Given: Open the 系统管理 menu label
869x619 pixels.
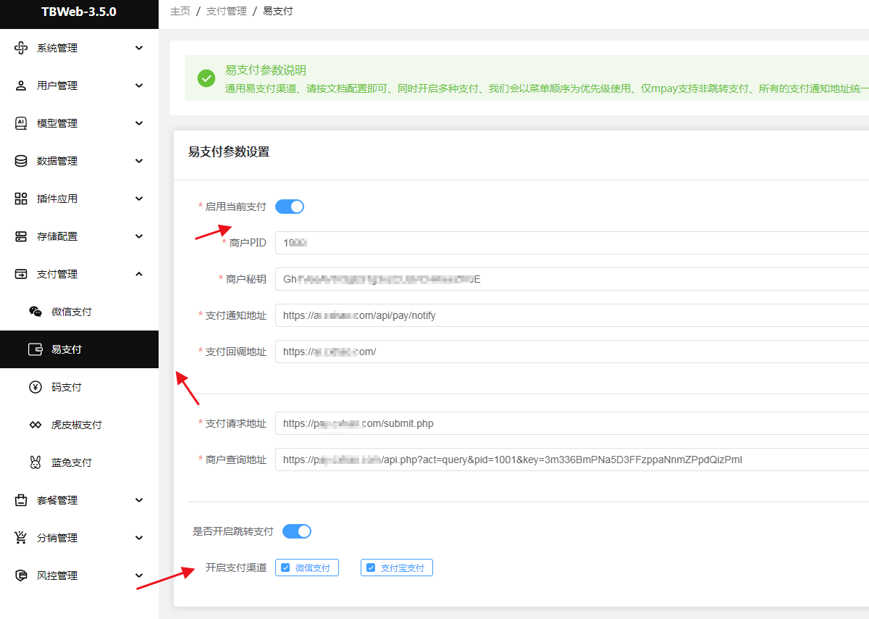Looking at the screenshot, I should pyautogui.click(x=57, y=48).
